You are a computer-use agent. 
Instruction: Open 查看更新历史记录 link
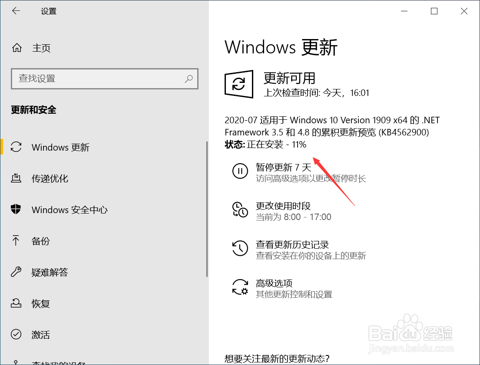(x=292, y=245)
